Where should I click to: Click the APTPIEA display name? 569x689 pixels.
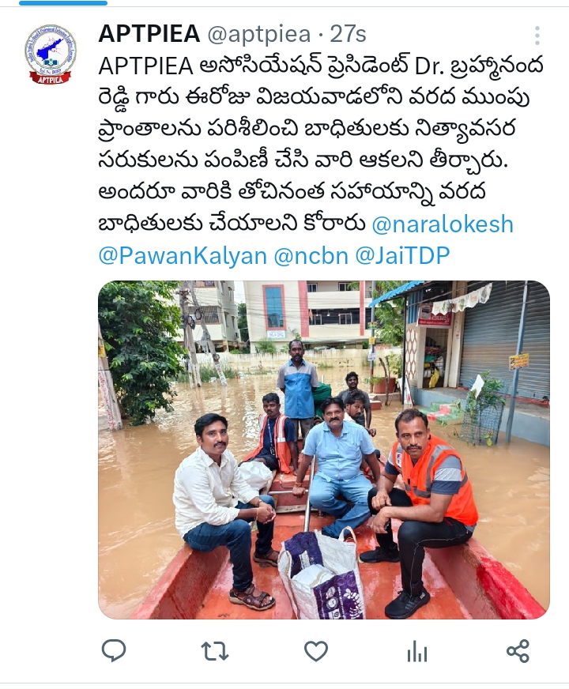click(x=149, y=34)
